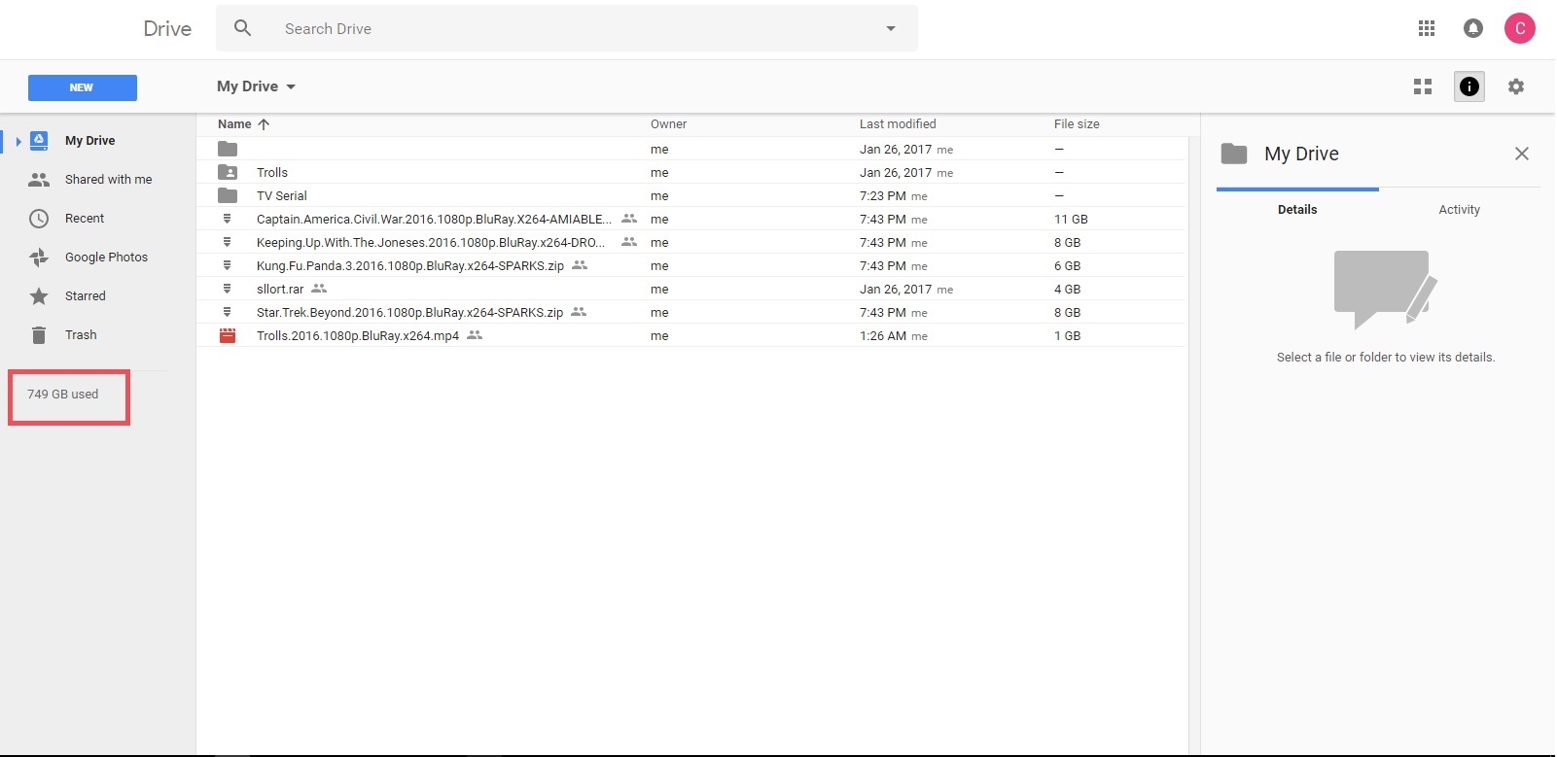
Task: Click the archive icon for Captain America file
Action: pyautogui.click(x=227, y=219)
